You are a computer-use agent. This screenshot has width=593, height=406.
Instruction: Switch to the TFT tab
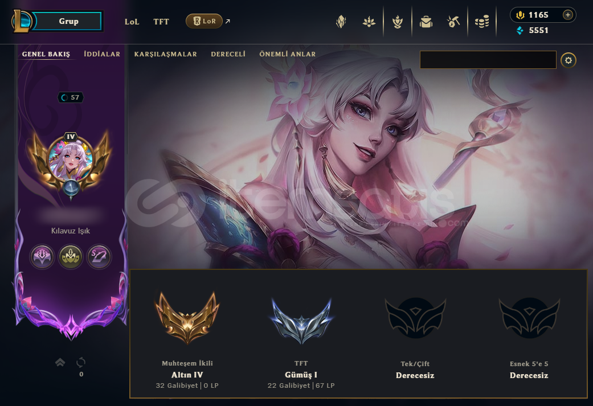tap(161, 22)
